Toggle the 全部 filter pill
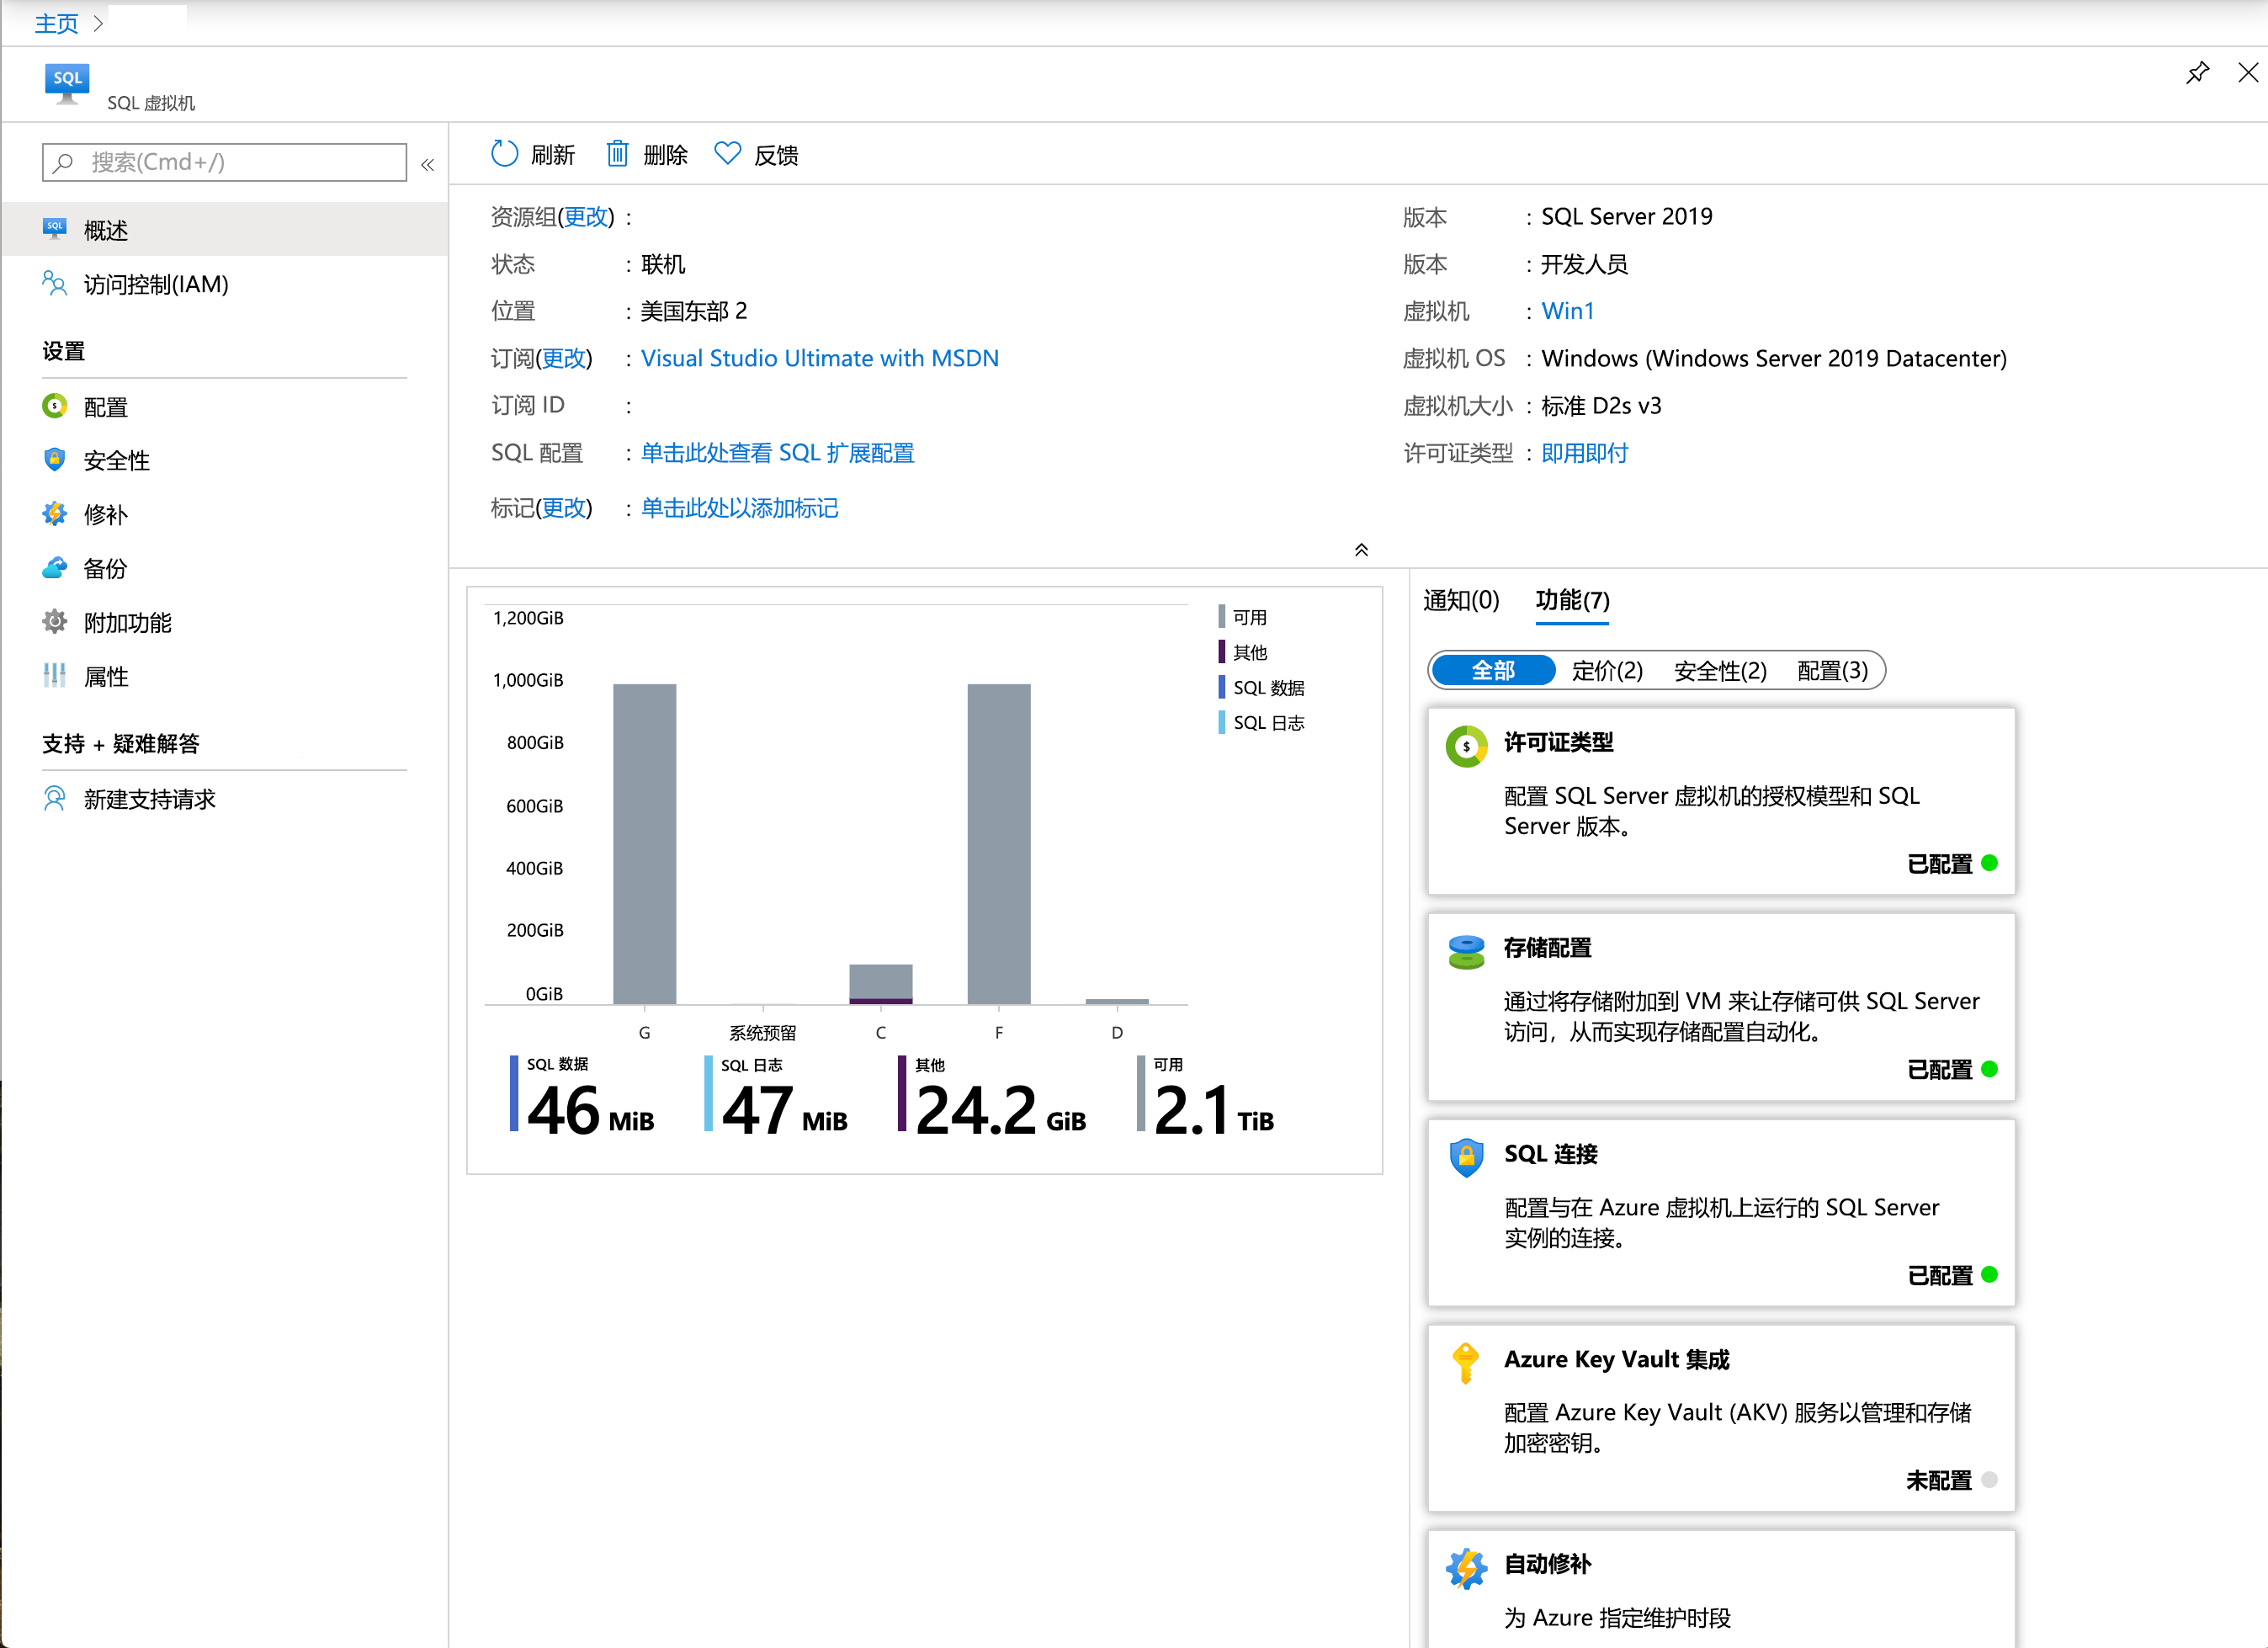 tap(1492, 670)
